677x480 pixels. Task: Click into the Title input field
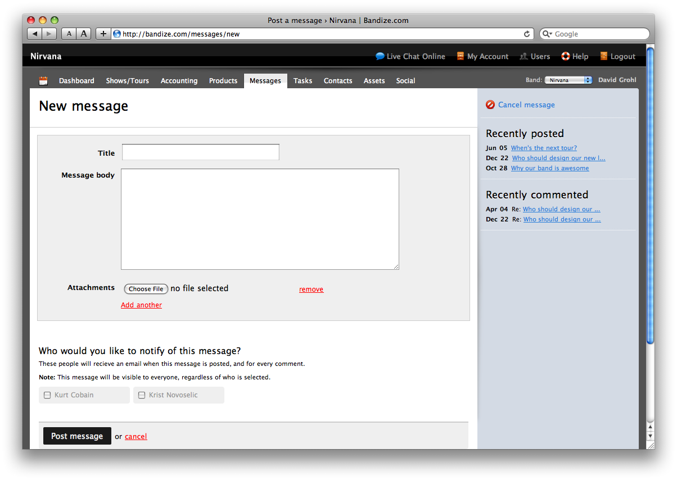click(x=201, y=152)
